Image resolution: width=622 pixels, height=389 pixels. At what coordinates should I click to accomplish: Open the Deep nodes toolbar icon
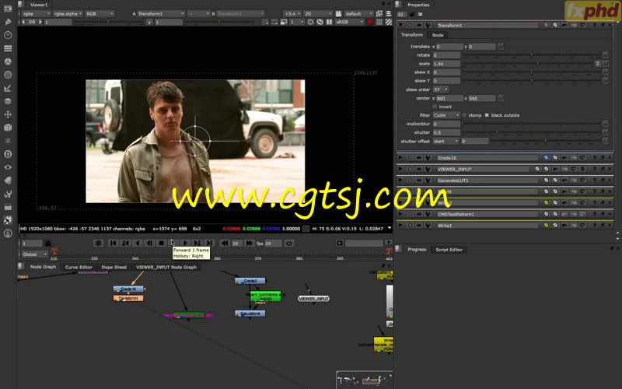point(8,154)
